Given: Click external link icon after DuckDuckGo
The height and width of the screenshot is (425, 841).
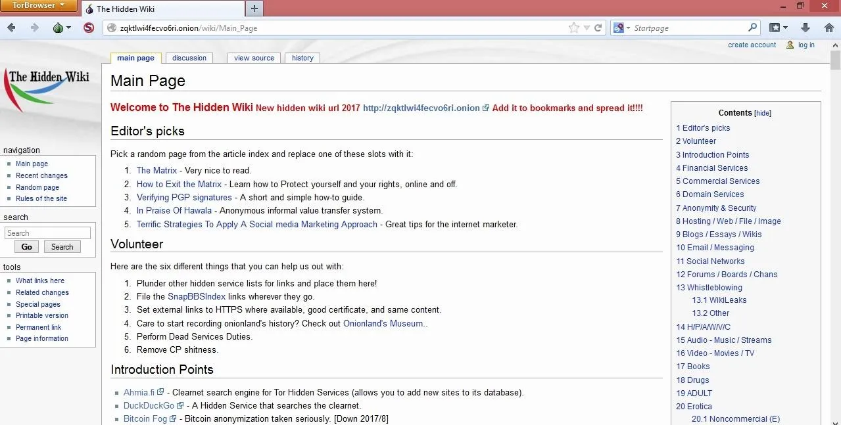Looking at the screenshot, I should (180, 405).
